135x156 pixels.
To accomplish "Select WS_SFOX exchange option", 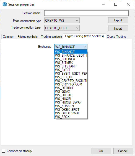I will [71, 117].
